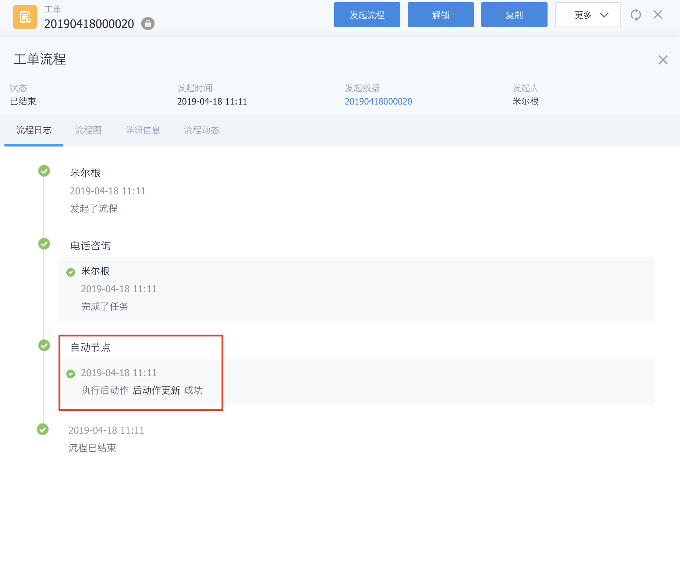The height and width of the screenshot is (575, 680).
Task: Click 米尔根 name in first log entry
Action: (85, 173)
